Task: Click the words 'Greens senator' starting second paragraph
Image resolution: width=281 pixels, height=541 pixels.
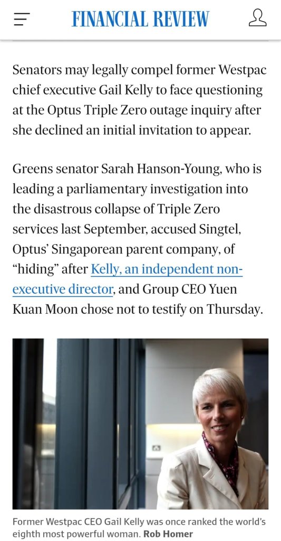Action: pyautogui.click(x=55, y=169)
